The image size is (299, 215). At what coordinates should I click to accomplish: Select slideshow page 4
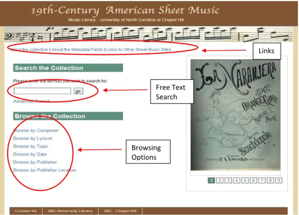click(x=237, y=181)
